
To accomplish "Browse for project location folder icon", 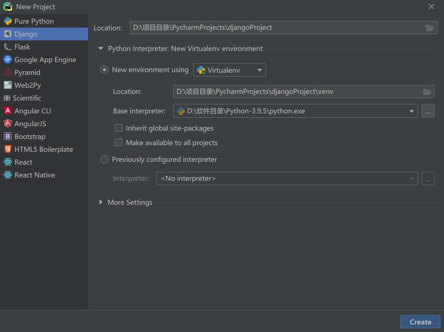I will coord(430,28).
